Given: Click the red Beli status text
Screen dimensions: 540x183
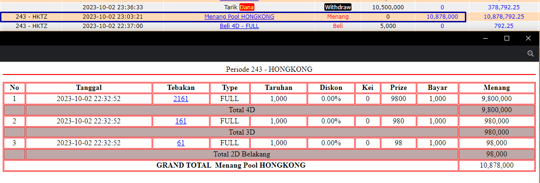Looking at the screenshot, I should tap(338, 26).
